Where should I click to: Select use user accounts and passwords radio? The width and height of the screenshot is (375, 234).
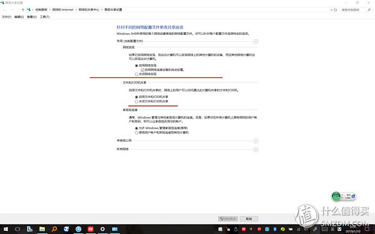[x=136, y=132]
